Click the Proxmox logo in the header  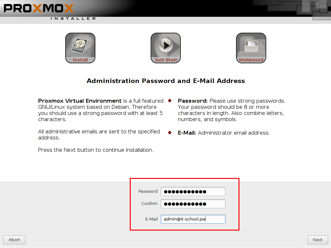tap(39, 8)
